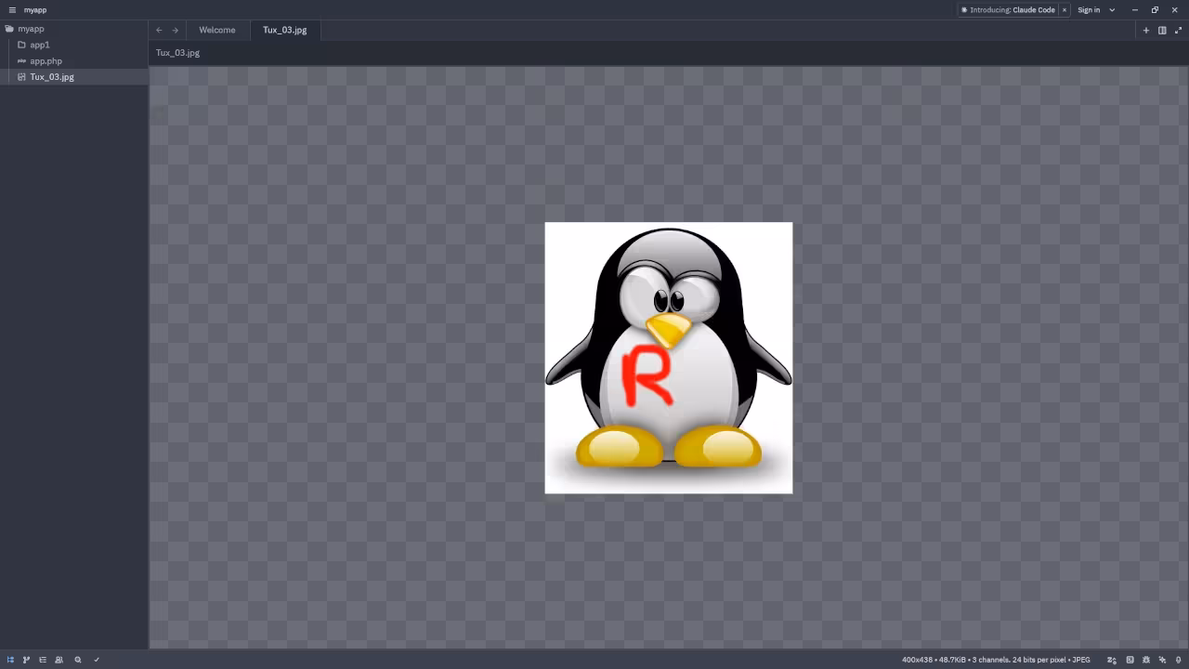The width and height of the screenshot is (1189, 669).
Task: Toggle the Outline panel icon
Action: coord(43,660)
